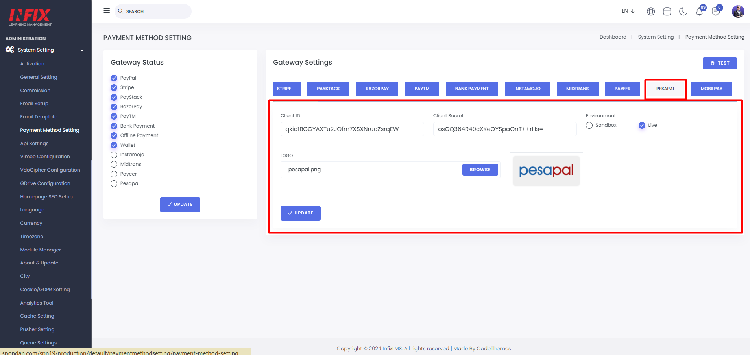The image size is (750, 355).
Task: Uncheck the Offline Payment checkbox
Action: coord(114,135)
